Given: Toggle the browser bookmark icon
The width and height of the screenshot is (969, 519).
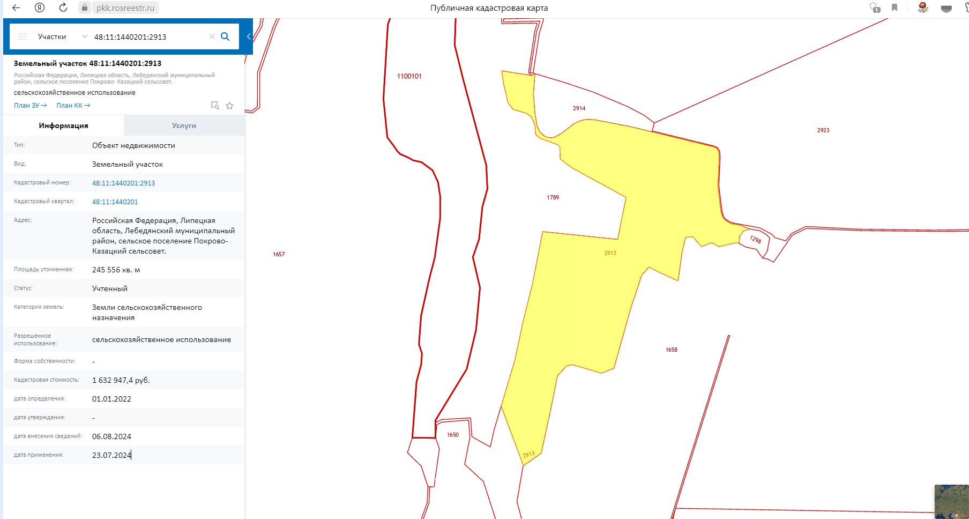Looking at the screenshot, I should 895,8.
